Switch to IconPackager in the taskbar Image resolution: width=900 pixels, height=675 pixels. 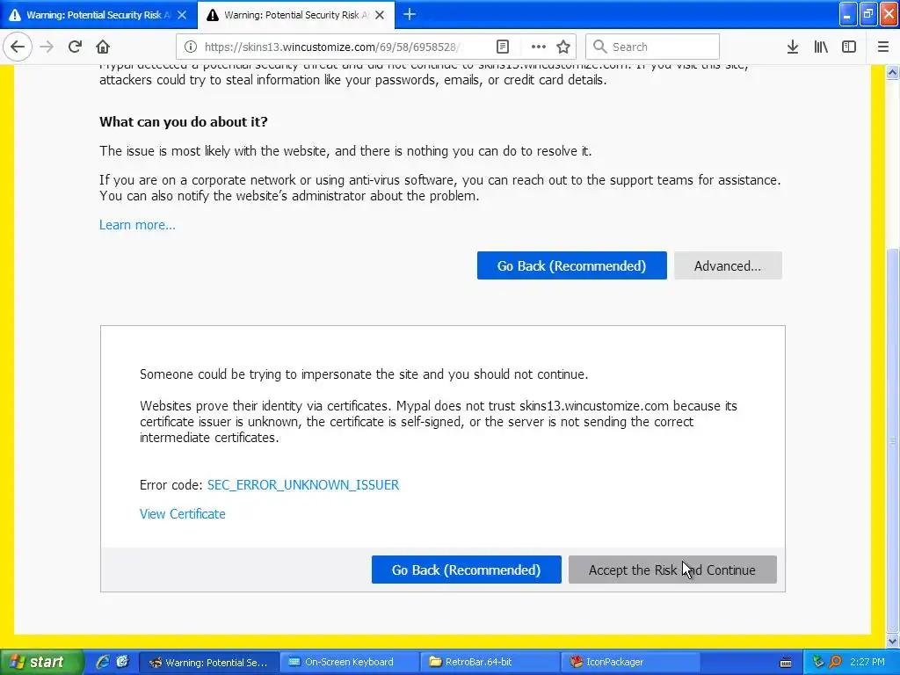click(x=629, y=663)
